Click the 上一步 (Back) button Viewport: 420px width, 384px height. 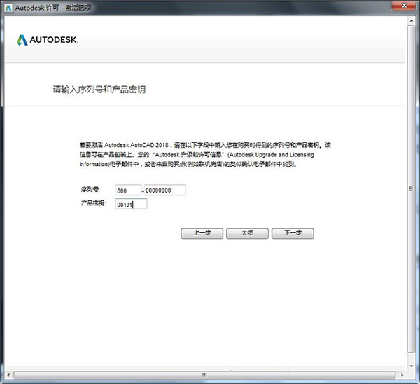tap(202, 233)
